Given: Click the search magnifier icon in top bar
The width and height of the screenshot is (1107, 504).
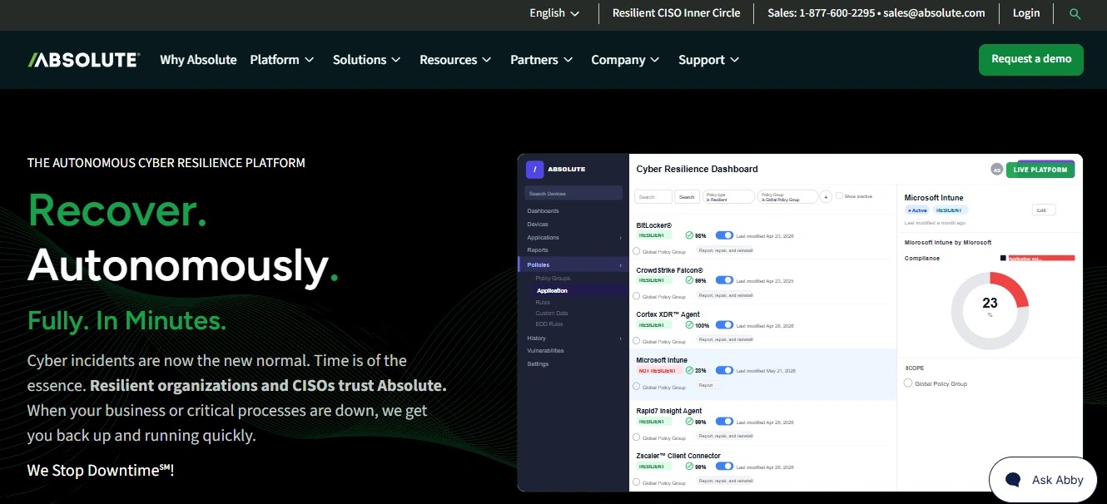Looking at the screenshot, I should (1075, 13).
